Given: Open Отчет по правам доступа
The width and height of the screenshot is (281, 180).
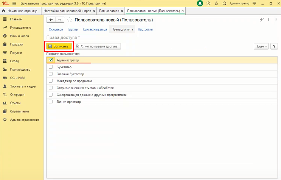Looking at the screenshot, I should tap(98, 46).
